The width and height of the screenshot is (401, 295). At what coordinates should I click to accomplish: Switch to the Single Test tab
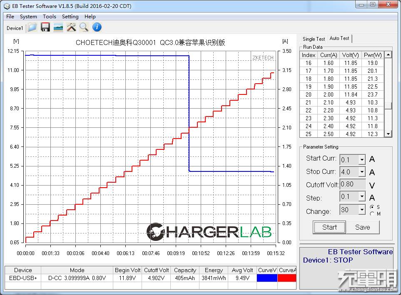(x=314, y=39)
